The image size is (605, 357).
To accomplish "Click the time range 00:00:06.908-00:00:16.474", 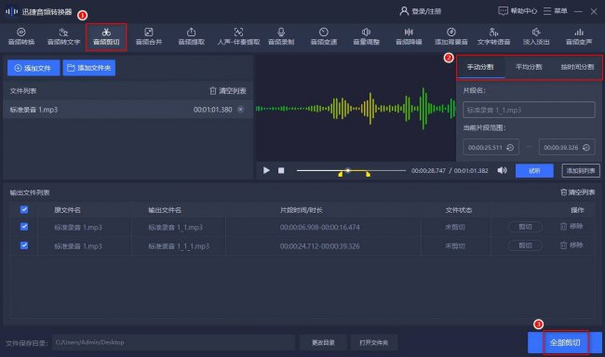I will click(x=320, y=227).
